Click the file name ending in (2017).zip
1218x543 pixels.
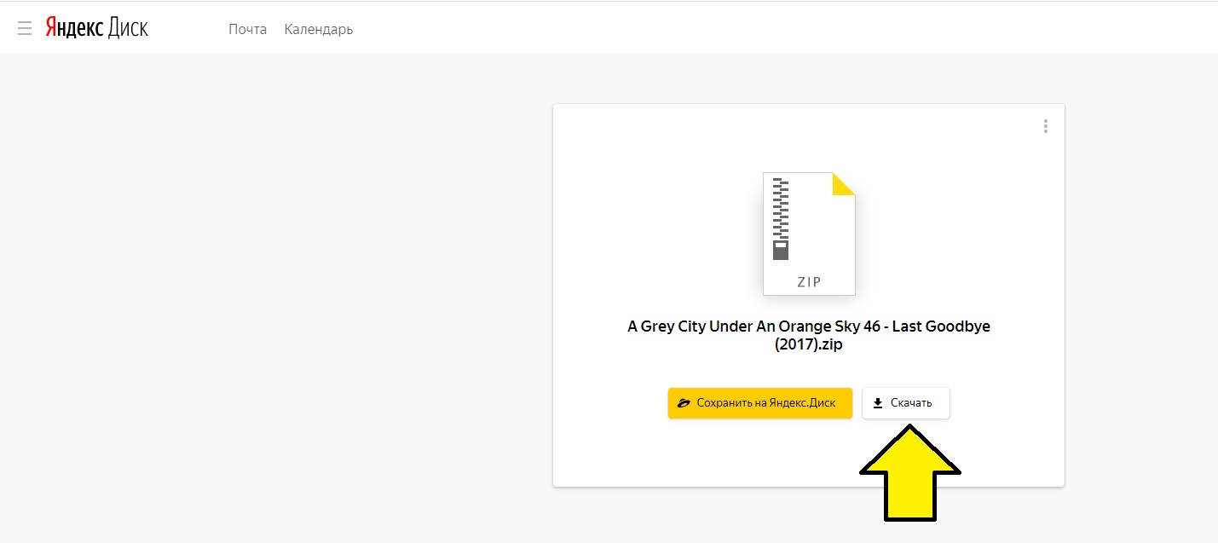[x=809, y=336]
